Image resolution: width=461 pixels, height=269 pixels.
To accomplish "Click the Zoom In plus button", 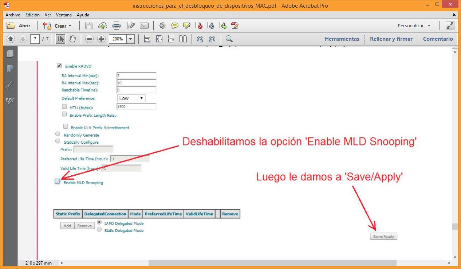I will 102,39.
